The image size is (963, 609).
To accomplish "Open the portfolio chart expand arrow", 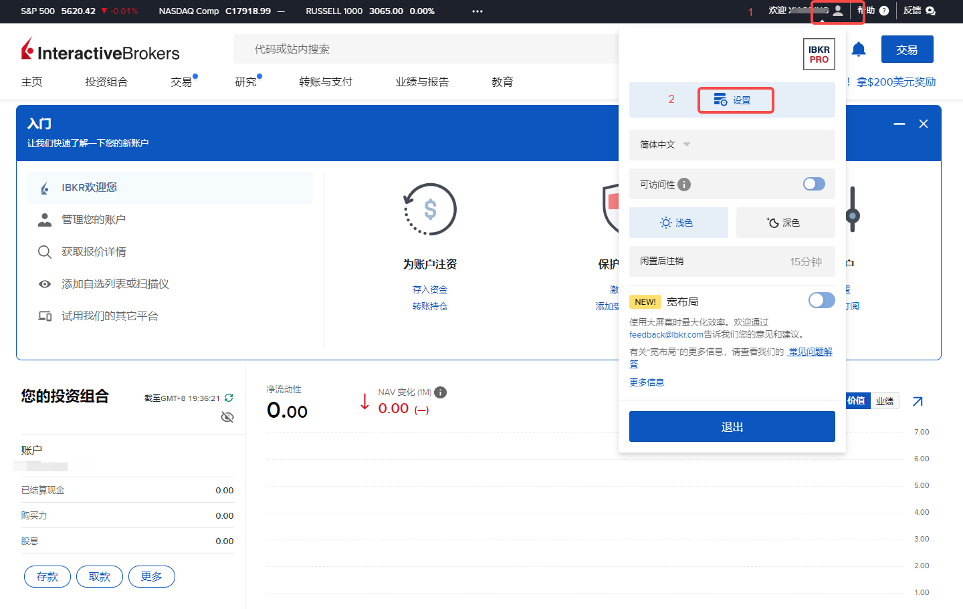I will coord(918,401).
